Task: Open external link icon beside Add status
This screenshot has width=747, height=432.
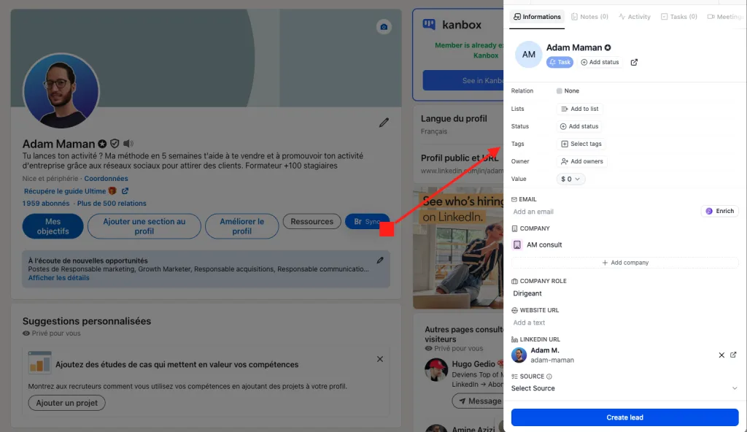Action: (x=634, y=63)
